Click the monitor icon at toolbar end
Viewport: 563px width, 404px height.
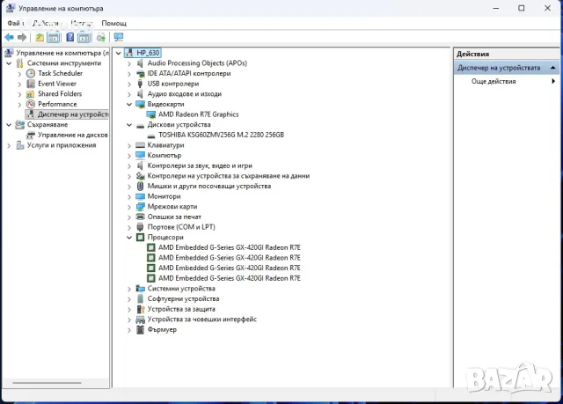119,37
